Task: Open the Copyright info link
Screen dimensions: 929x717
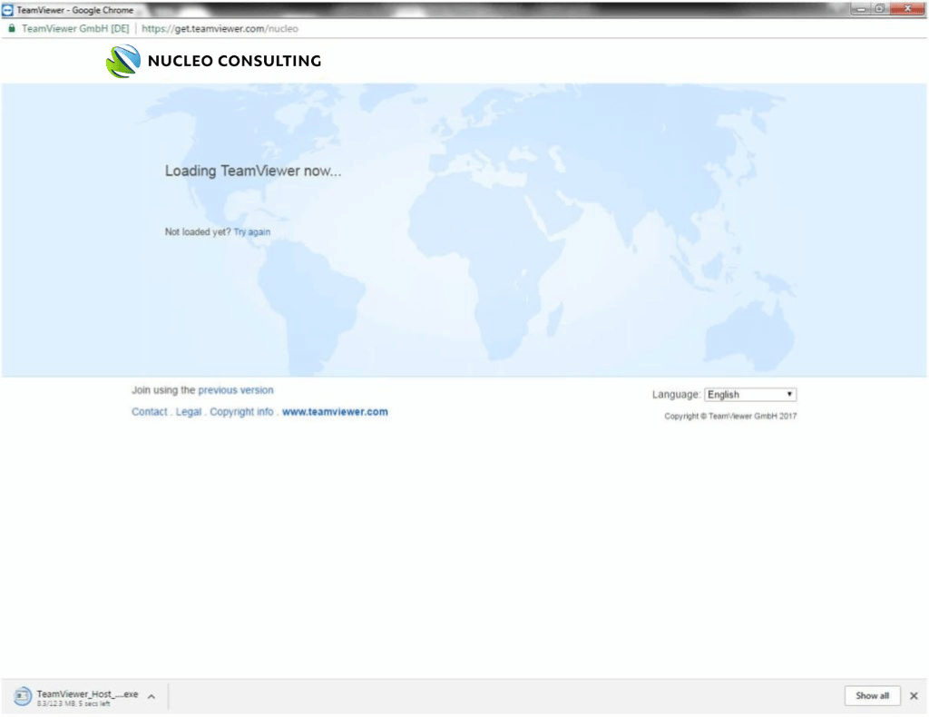Action: [241, 412]
